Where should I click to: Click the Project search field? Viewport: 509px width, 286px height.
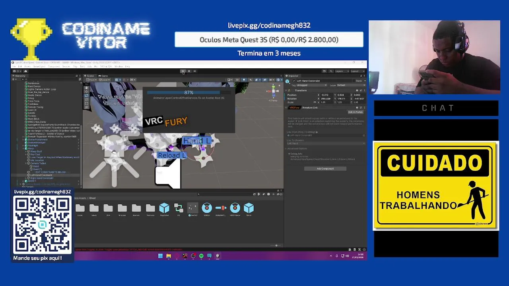[225, 194]
